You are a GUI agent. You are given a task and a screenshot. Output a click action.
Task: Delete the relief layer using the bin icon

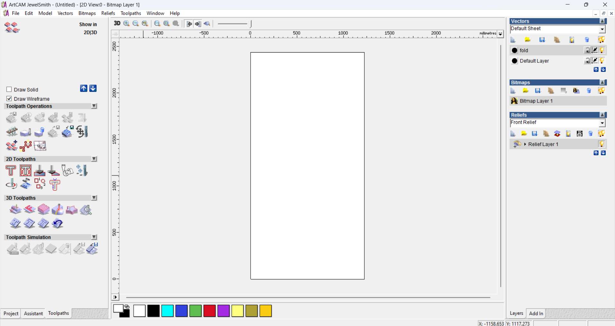(x=591, y=134)
